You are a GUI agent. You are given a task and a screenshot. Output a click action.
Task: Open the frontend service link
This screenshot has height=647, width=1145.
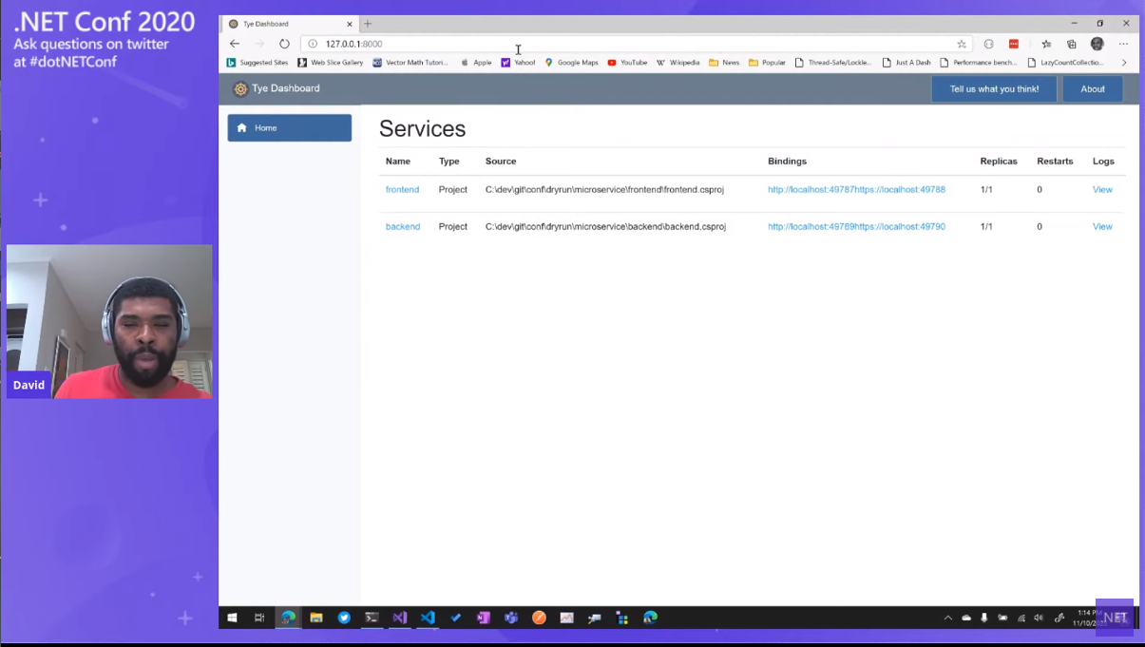click(x=402, y=190)
